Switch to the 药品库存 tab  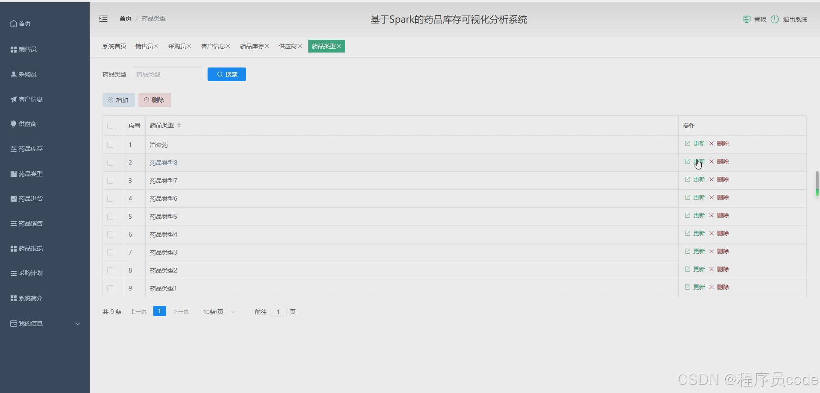coord(252,46)
